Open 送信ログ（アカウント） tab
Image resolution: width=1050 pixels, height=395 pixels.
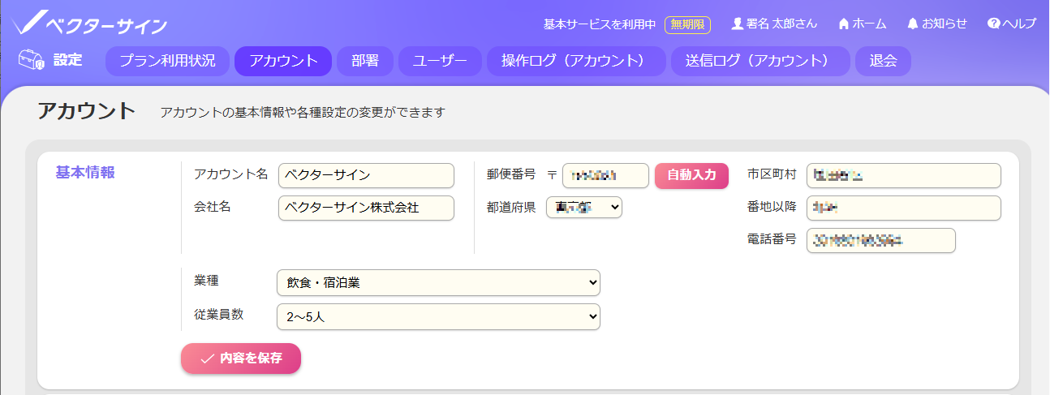[x=760, y=62]
